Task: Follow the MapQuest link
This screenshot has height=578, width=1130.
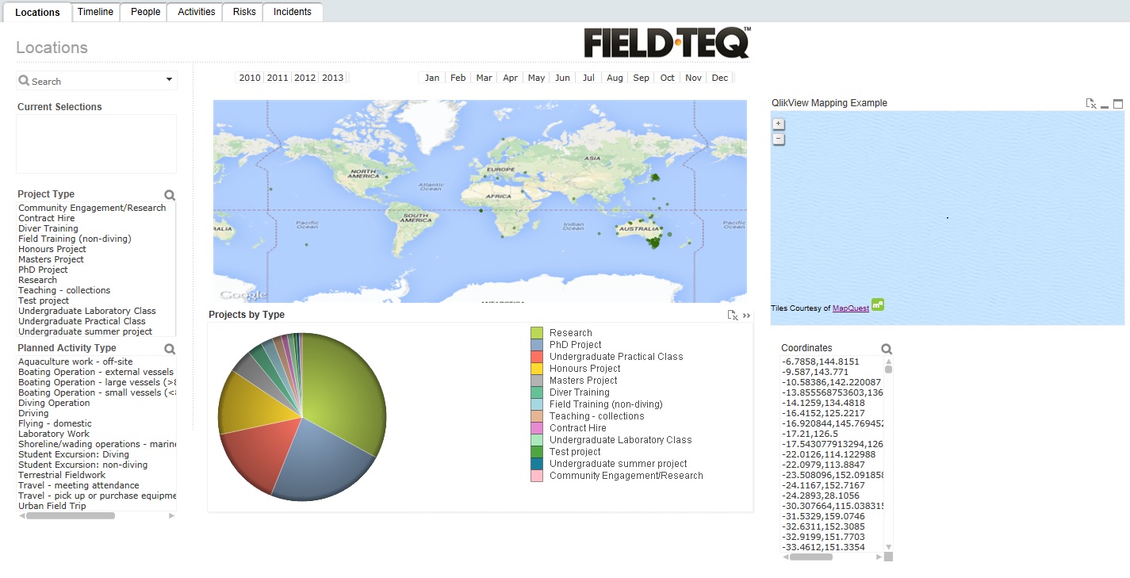Action: pos(851,308)
